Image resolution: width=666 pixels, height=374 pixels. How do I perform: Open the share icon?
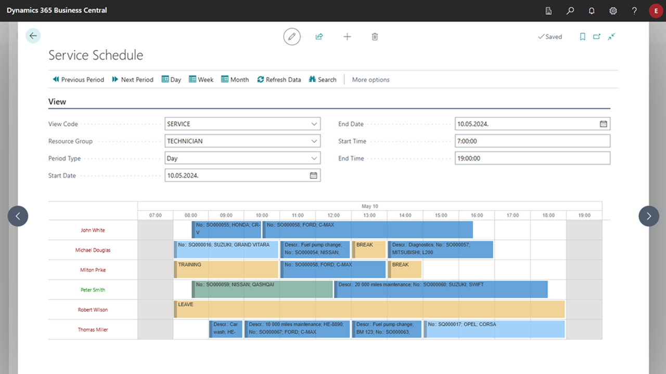pos(319,36)
